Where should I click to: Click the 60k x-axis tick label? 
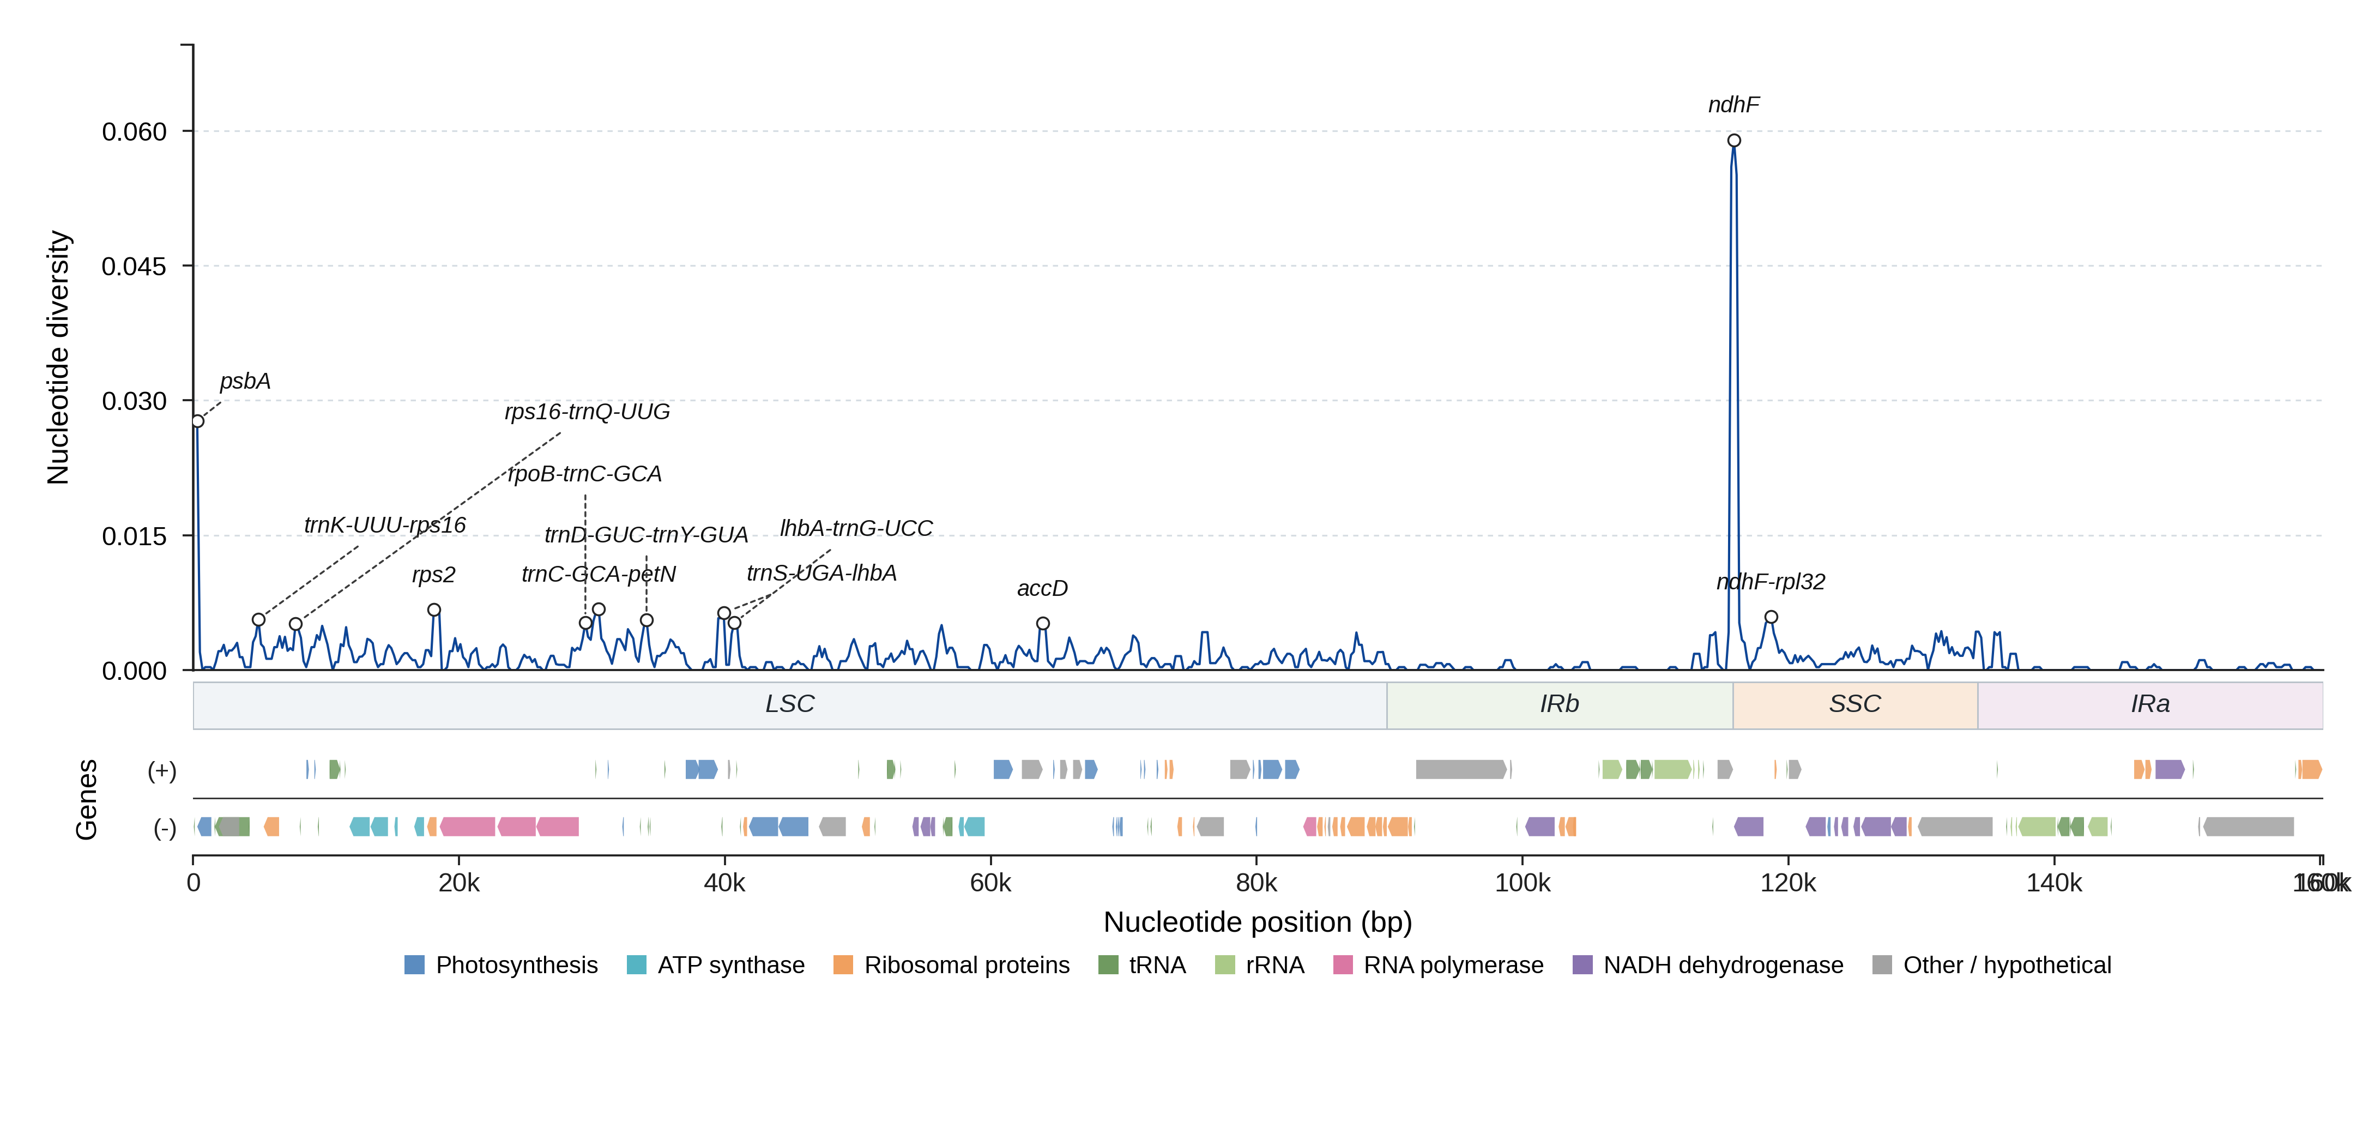click(990, 883)
